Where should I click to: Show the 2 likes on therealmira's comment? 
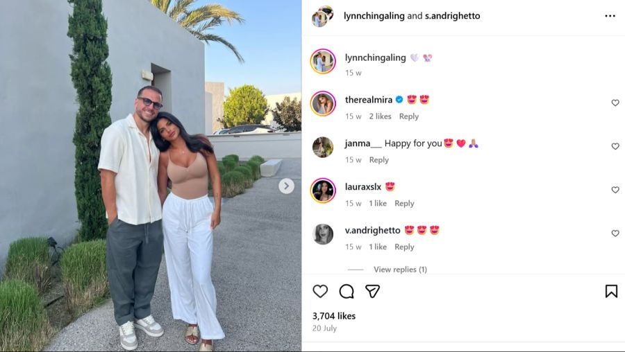(380, 116)
